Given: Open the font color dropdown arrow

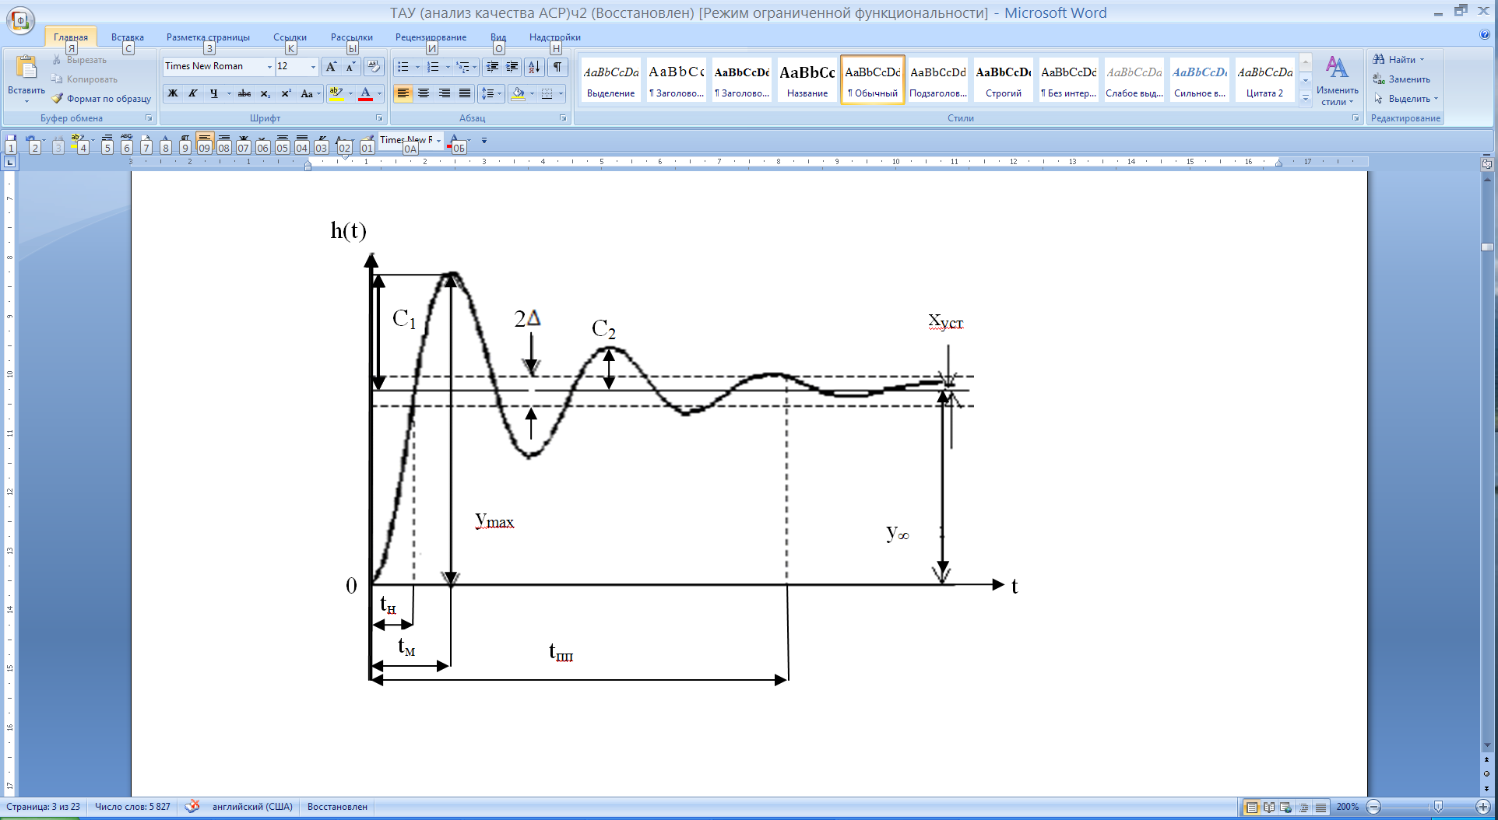Looking at the screenshot, I should coord(379,93).
